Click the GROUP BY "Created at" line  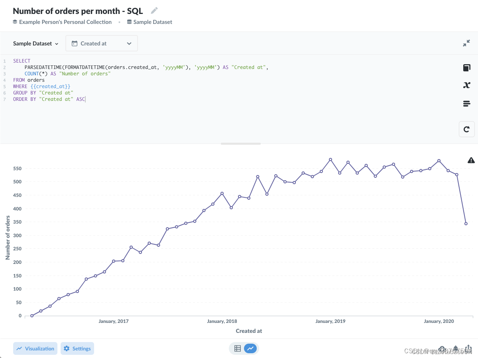coord(43,93)
